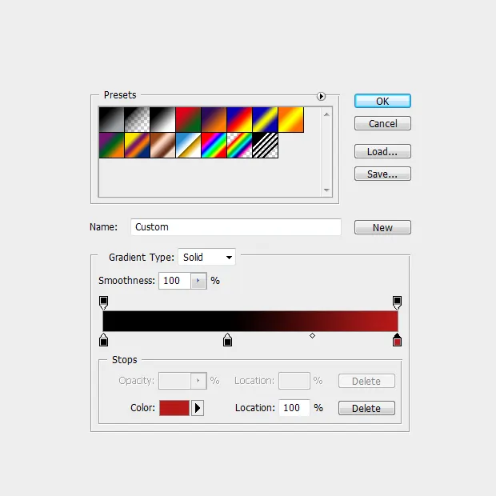Choose the Black, White gradient preset

tap(162, 120)
